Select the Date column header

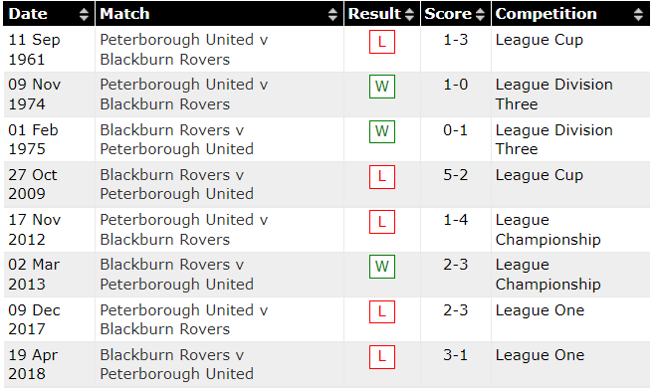(28, 14)
